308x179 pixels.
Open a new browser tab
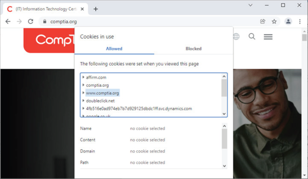[x=96, y=9]
